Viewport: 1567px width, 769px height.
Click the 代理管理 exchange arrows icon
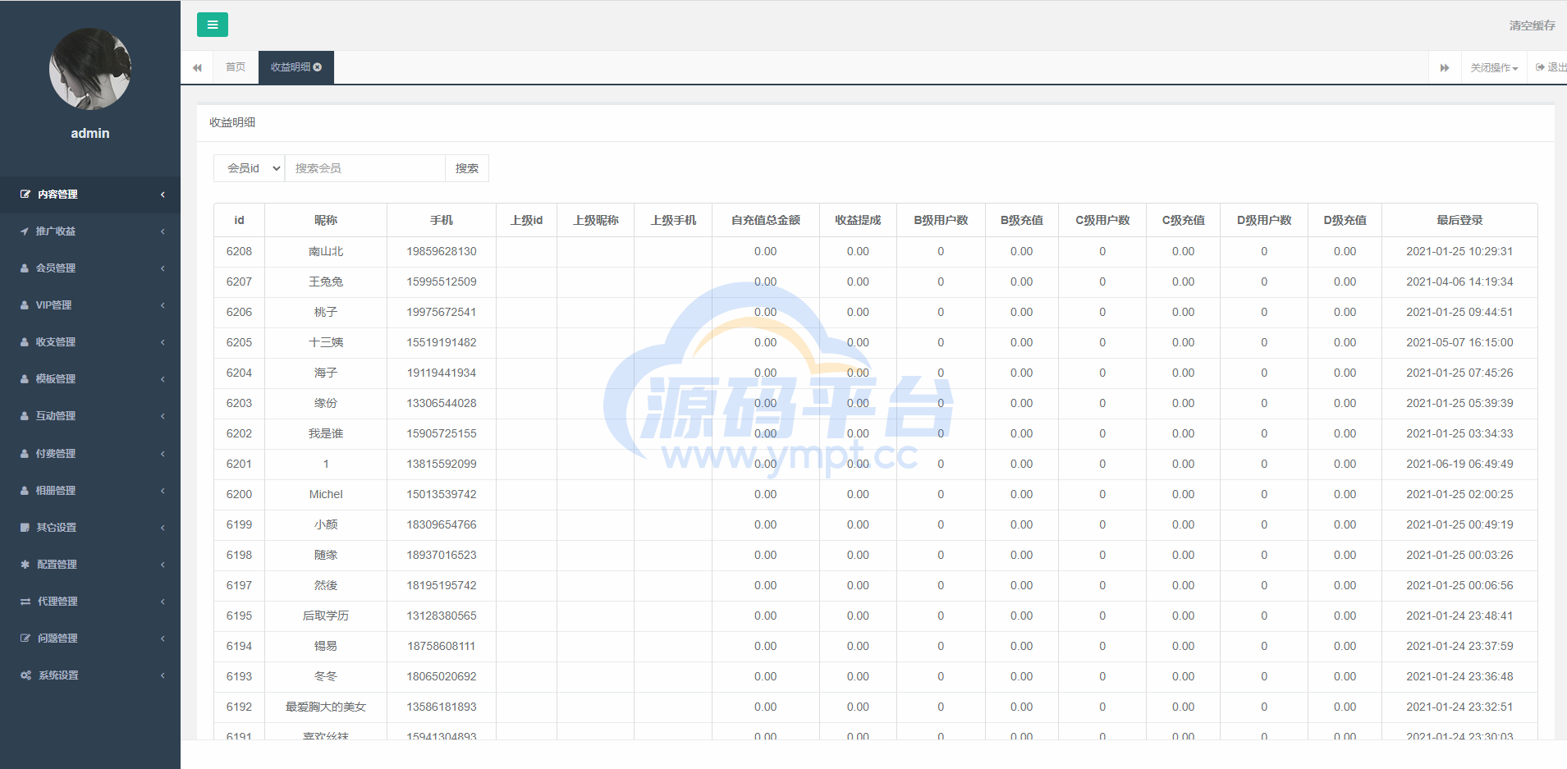pos(25,602)
